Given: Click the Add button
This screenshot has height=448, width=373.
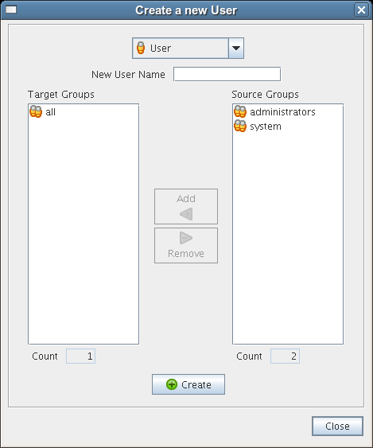Looking at the screenshot, I should (186, 206).
